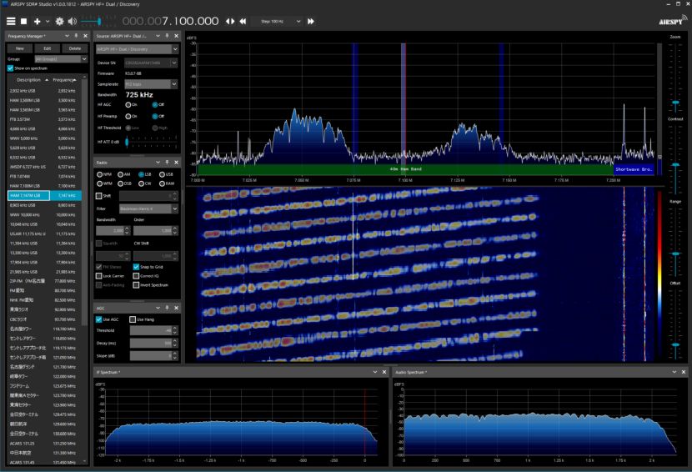692x472 pixels.
Task: Step frequency down with rewind icon
Action: (243, 21)
